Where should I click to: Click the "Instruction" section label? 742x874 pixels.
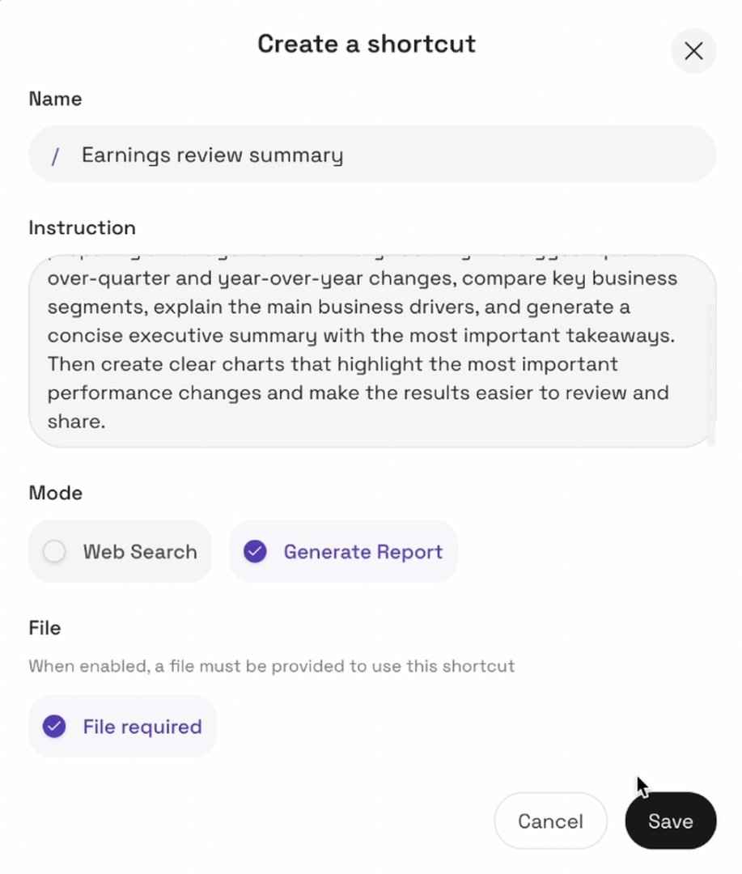point(82,228)
